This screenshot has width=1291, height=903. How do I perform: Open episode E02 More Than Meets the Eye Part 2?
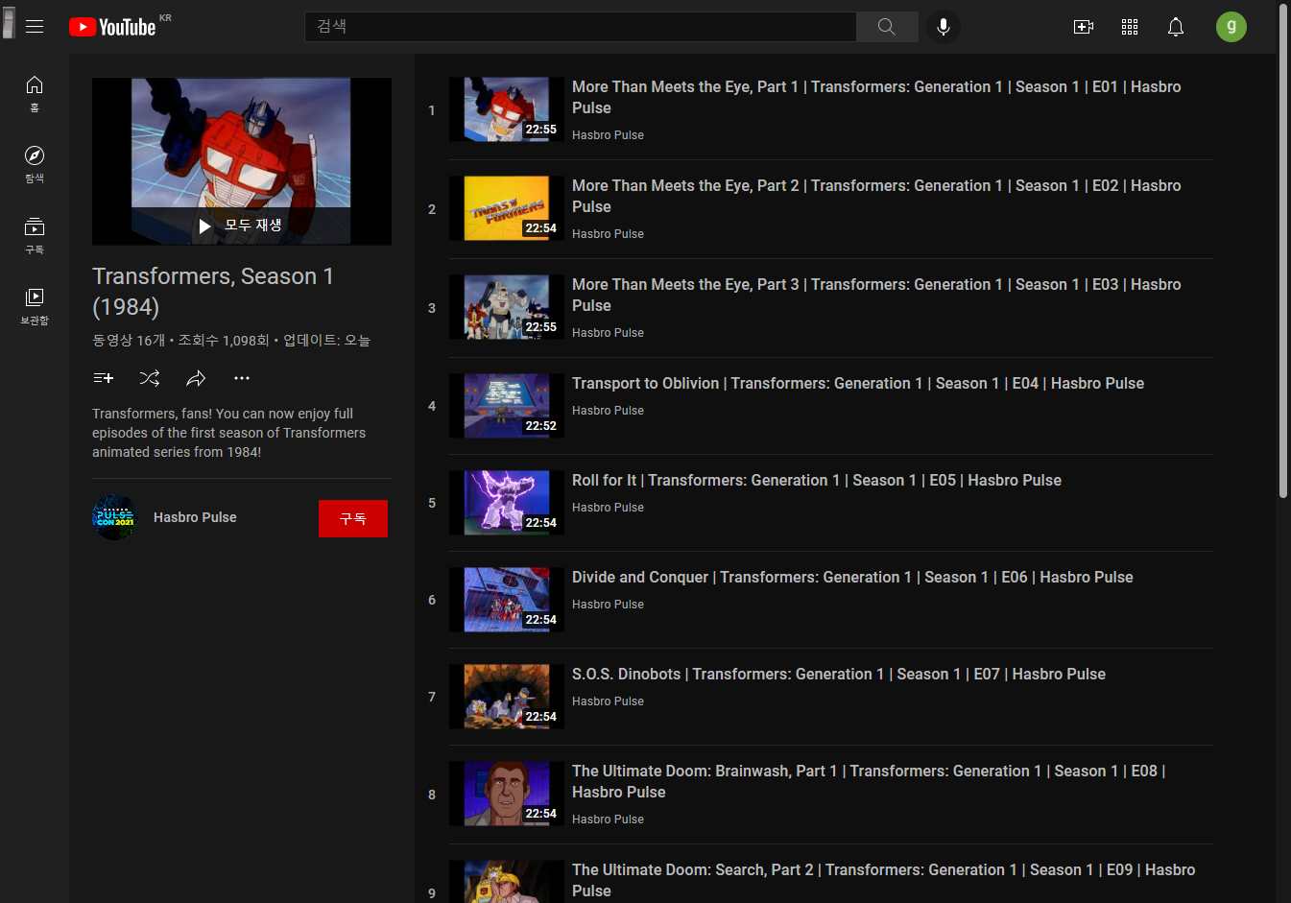876,196
